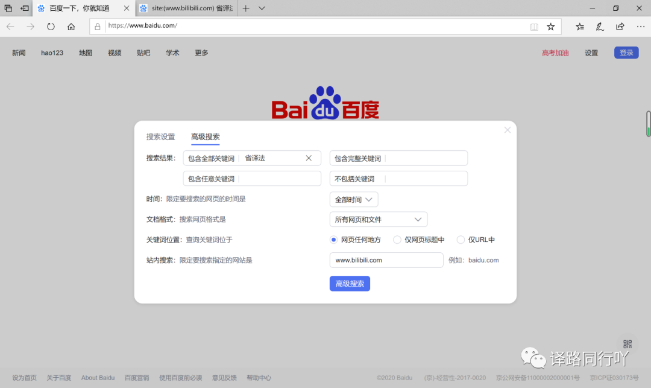Viewport: 651px width, 388px height.
Task: Click the site search www.bilibili.com field
Action: pyautogui.click(x=386, y=260)
